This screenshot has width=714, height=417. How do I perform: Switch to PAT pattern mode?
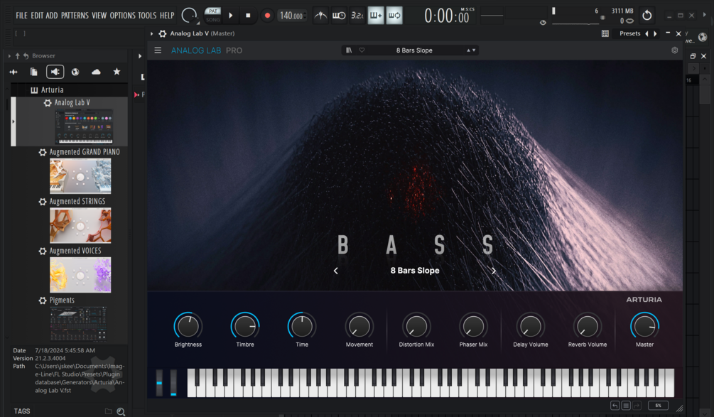coord(212,11)
